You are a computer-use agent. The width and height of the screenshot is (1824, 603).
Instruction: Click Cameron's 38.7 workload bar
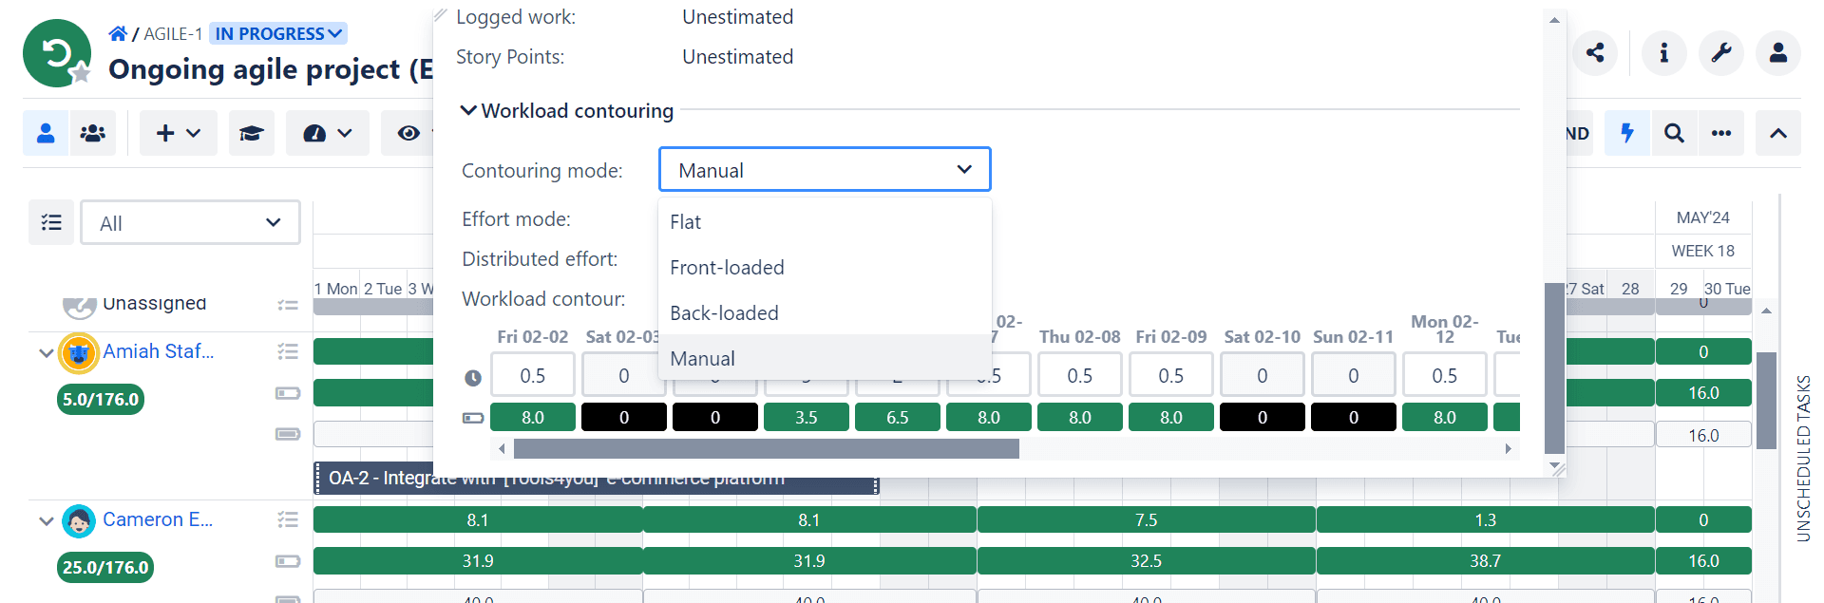(1486, 561)
